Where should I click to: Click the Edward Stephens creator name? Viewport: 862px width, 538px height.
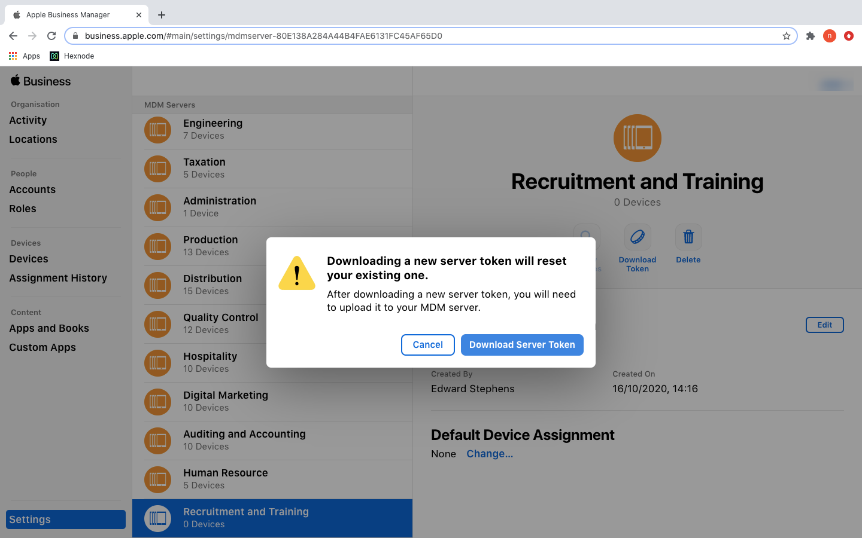[x=473, y=389]
